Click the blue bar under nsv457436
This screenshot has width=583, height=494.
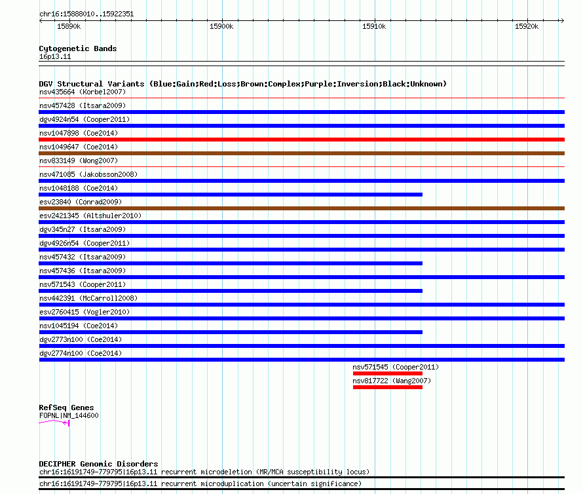tap(301, 277)
